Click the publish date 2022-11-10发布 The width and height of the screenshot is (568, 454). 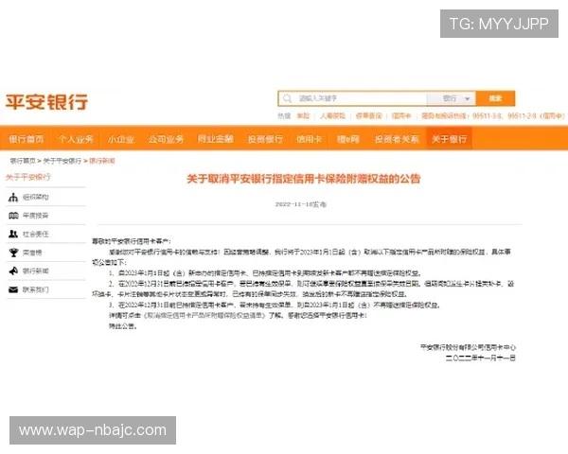point(301,204)
